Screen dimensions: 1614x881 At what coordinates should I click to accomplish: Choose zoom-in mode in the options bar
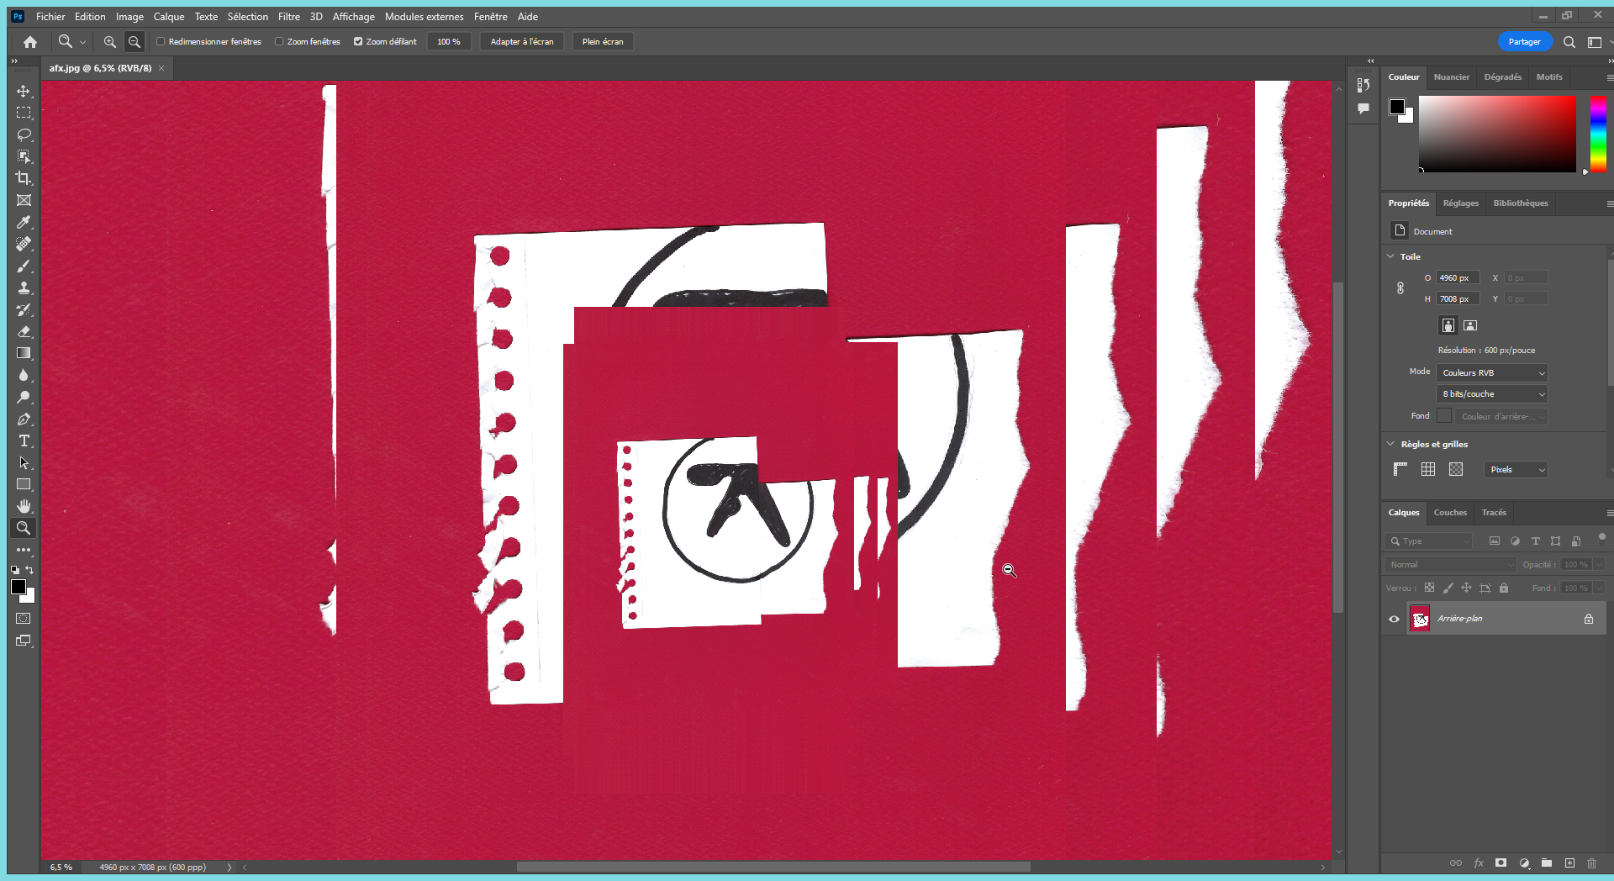pyautogui.click(x=109, y=42)
